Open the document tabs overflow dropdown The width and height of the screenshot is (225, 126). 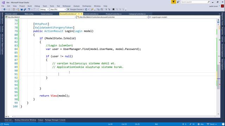click(x=219, y=14)
